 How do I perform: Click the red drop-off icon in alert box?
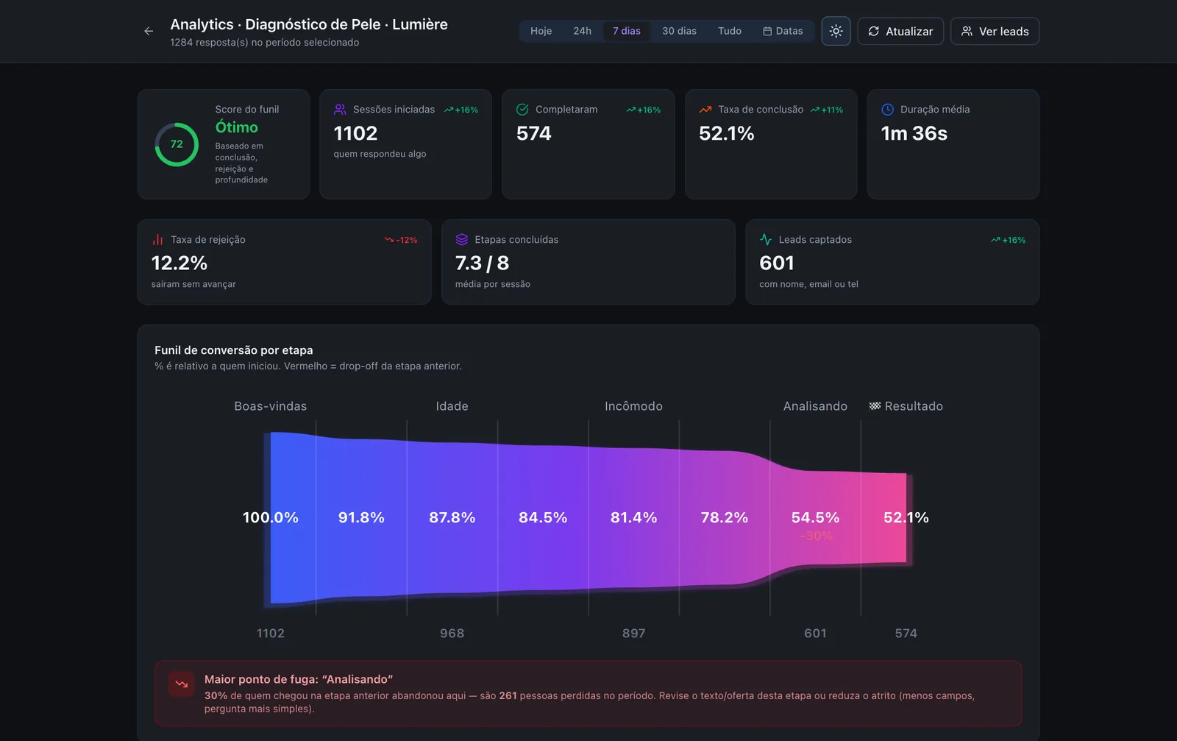coord(181,684)
